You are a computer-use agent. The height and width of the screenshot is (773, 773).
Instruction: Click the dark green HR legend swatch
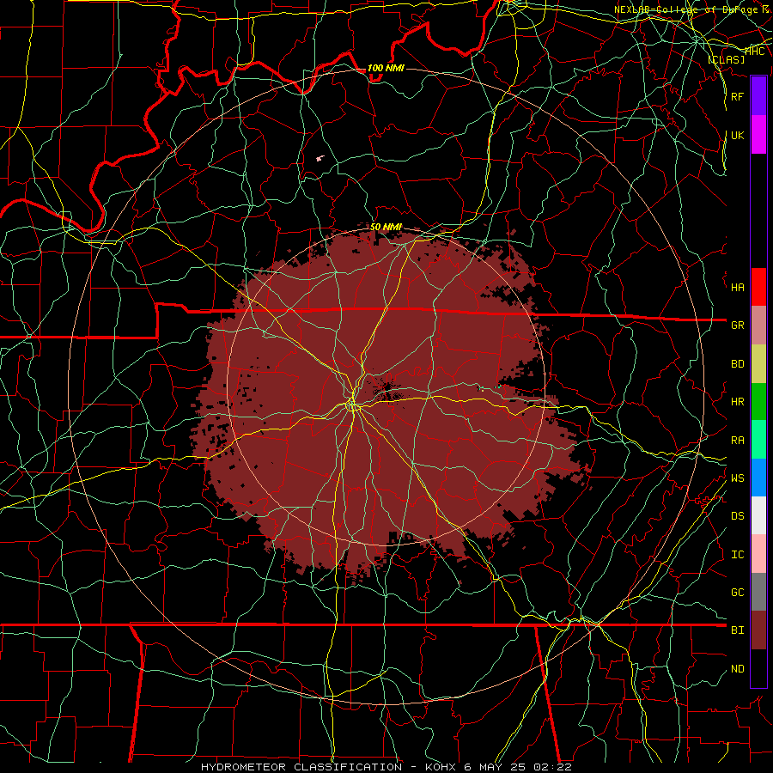[758, 402]
